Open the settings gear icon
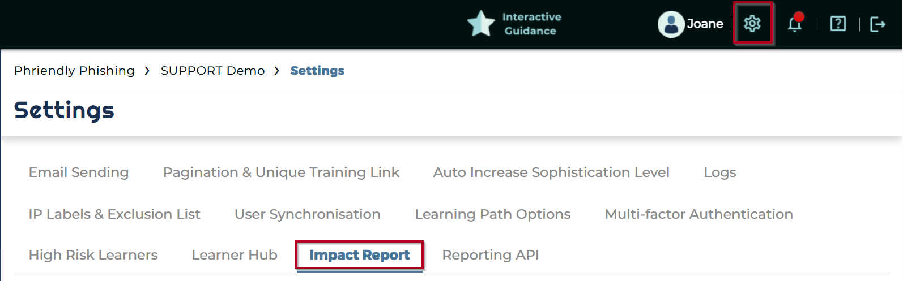 click(752, 24)
